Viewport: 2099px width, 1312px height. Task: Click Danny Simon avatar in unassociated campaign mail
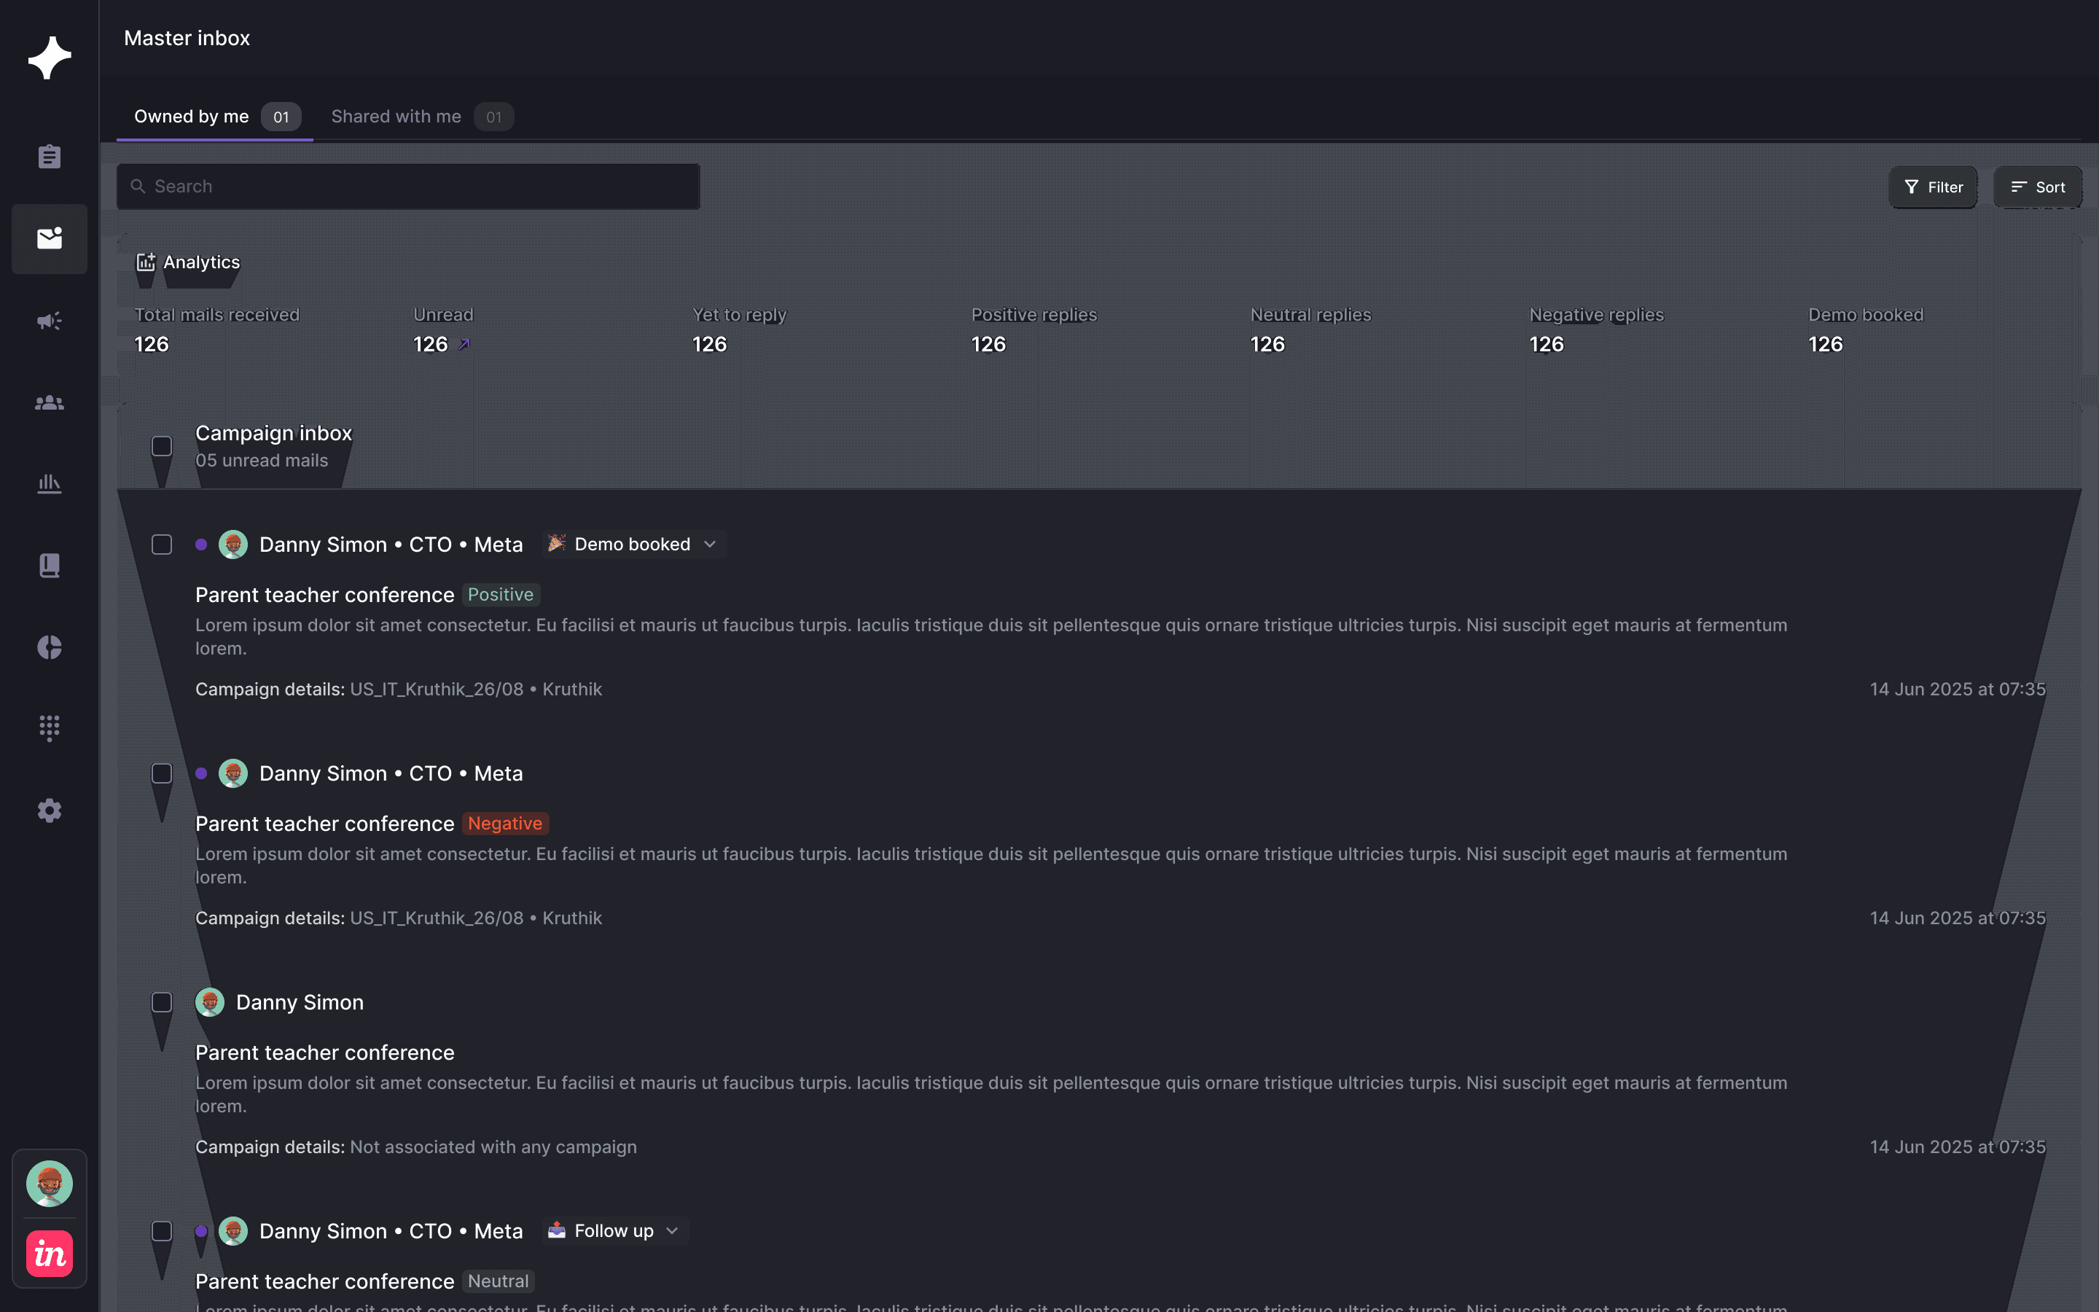pyautogui.click(x=210, y=1002)
